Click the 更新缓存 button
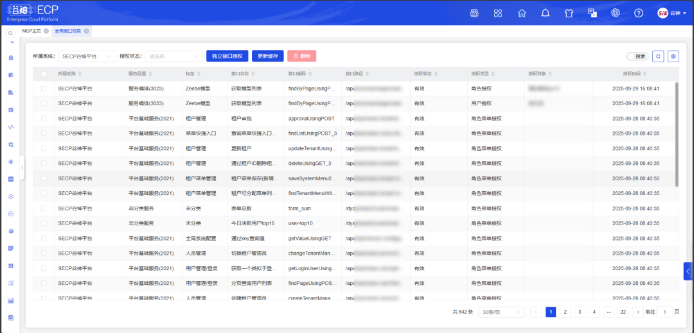 coord(267,56)
